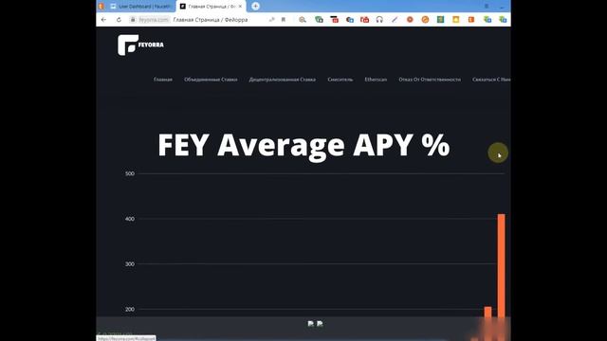Switch to User Dashboard tab

tap(140, 7)
